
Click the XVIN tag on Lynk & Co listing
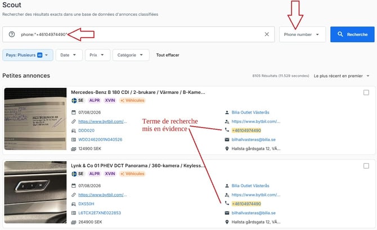click(x=110, y=174)
